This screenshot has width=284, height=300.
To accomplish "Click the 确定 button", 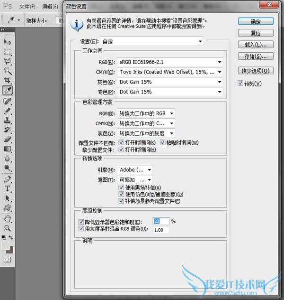I will click(x=256, y=21).
